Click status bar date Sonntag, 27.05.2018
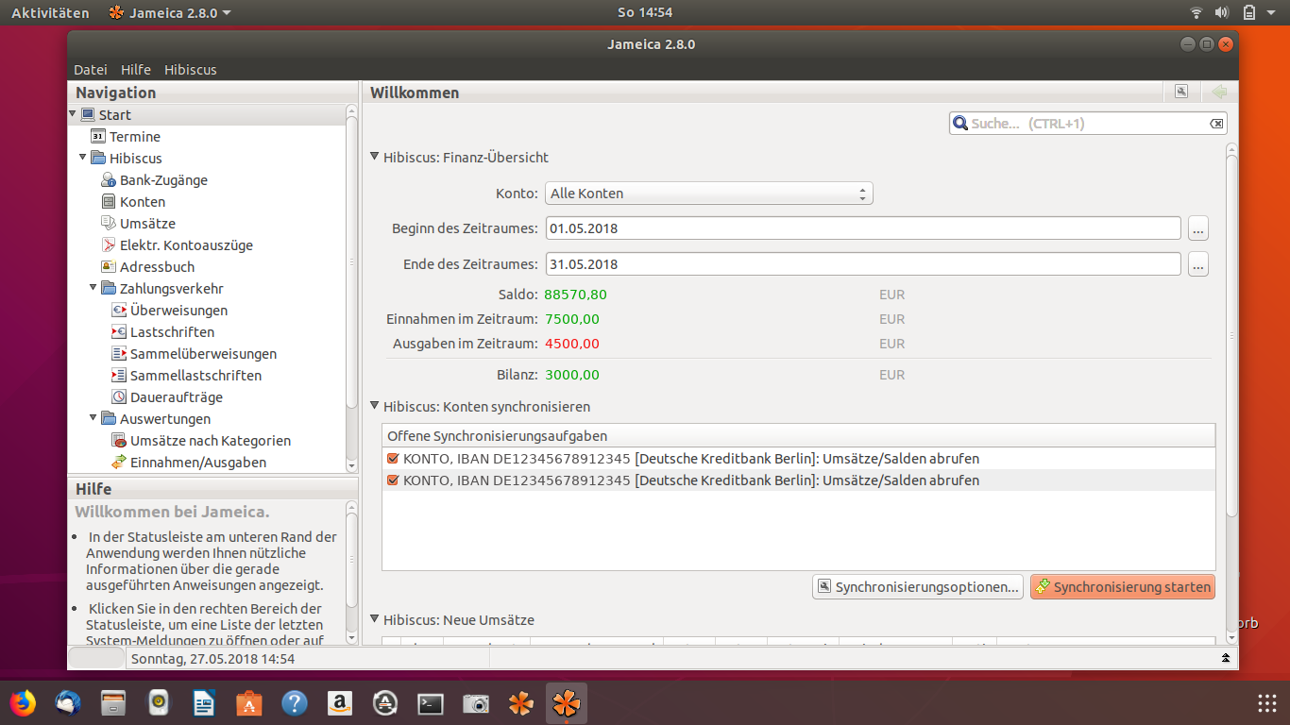The height and width of the screenshot is (725, 1290). pyautogui.click(x=212, y=658)
